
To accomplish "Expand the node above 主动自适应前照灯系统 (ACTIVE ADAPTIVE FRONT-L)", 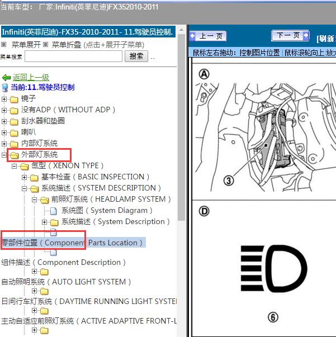I will tap(35, 311).
